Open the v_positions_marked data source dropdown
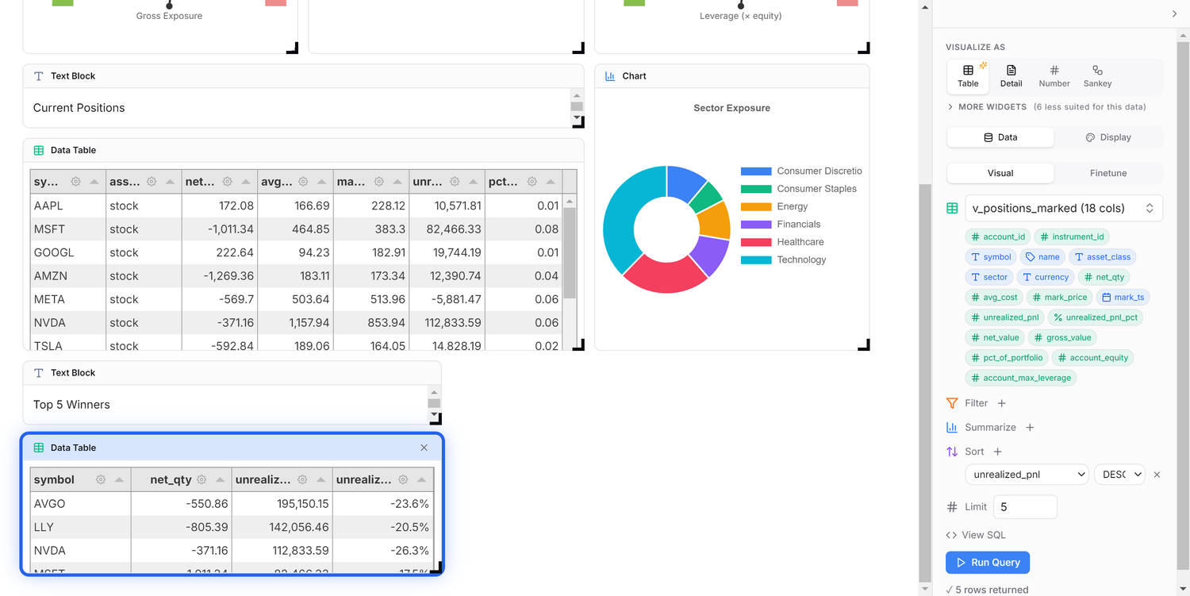This screenshot has width=1190, height=596. (x=1064, y=208)
